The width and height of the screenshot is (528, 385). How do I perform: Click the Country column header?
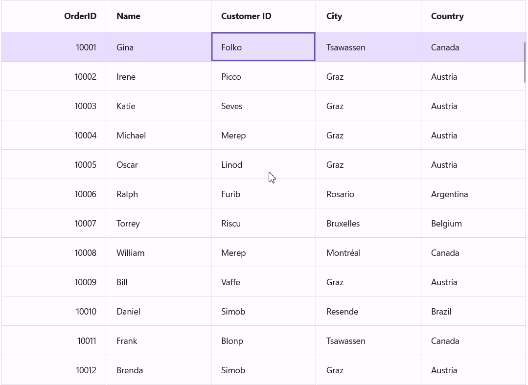[447, 16]
